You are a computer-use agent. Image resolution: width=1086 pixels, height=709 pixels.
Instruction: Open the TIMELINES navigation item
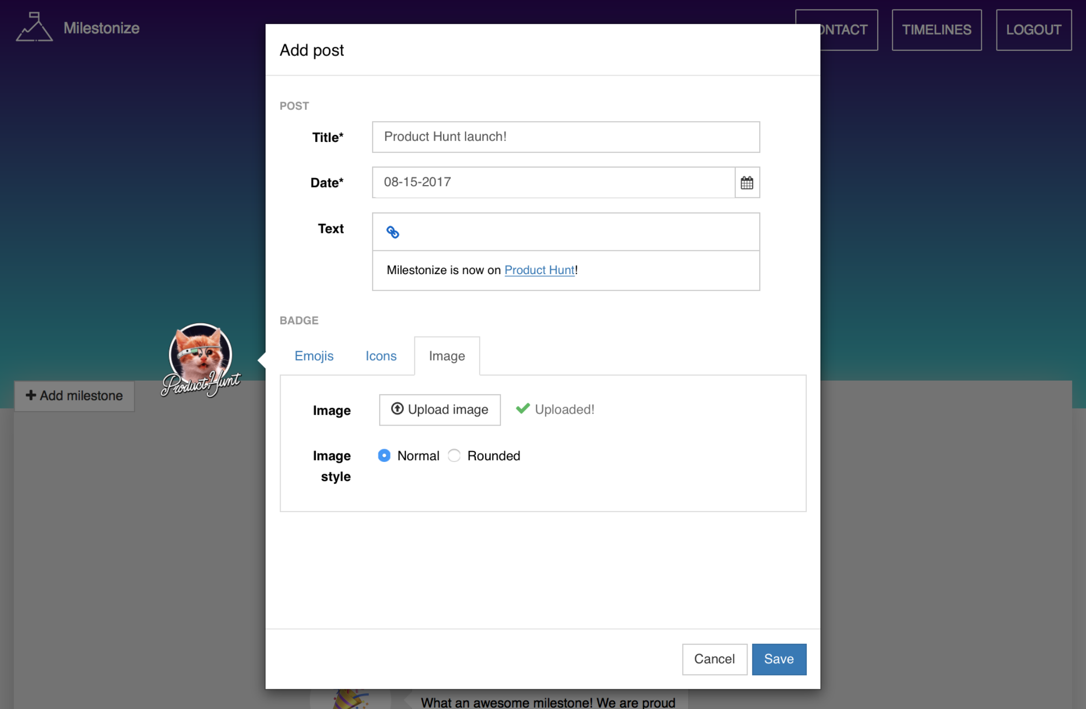click(936, 30)
